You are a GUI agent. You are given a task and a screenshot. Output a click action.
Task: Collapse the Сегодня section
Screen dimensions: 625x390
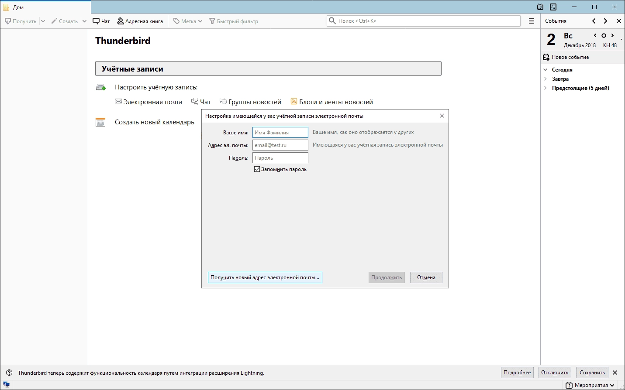545,70
